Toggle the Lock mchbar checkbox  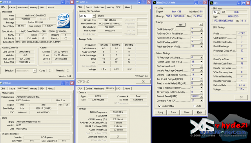[x=160, y=106]
